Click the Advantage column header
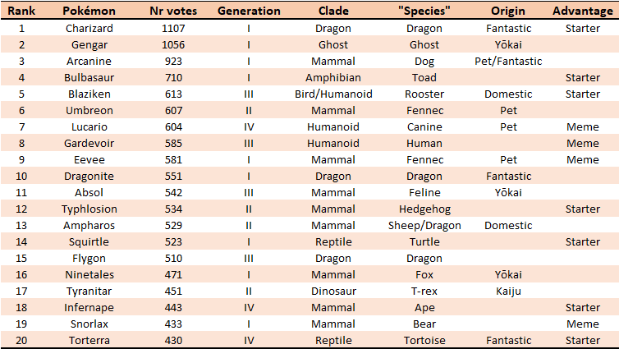 pos(583,11)
